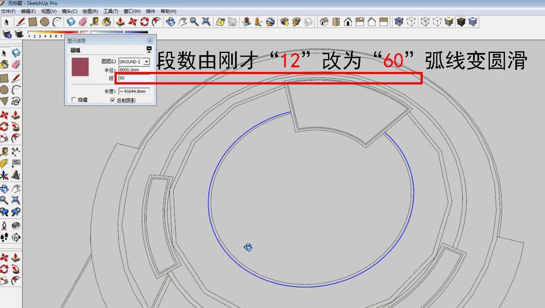The image size is (545, 308).
Task: Switch to Monochrome face style
Action: point(473,22)
